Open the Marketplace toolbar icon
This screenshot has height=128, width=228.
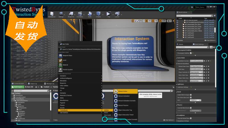click(x=52, y=14)
